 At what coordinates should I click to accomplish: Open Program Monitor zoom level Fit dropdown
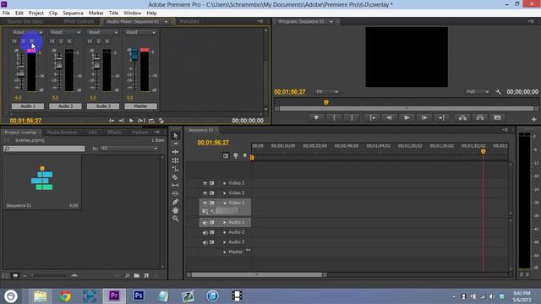point(326,92)
